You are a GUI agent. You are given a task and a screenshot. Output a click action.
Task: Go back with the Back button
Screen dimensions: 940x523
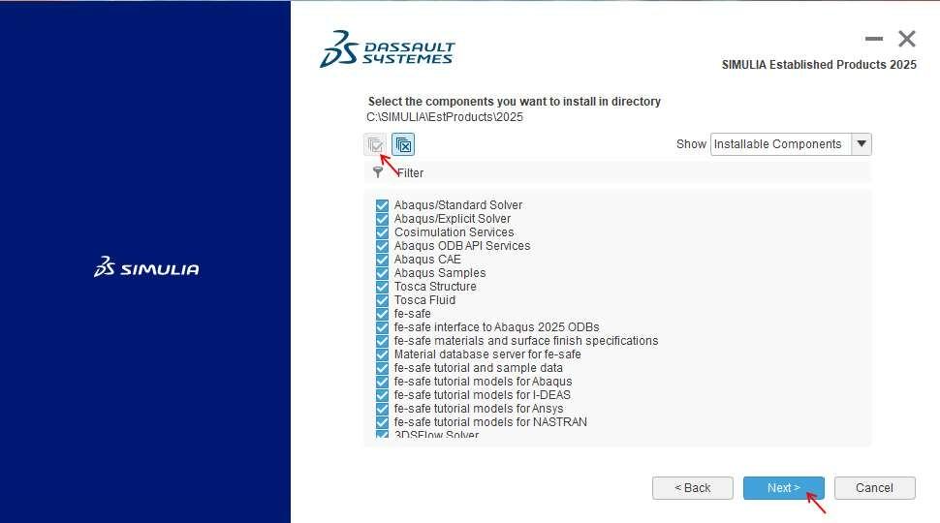(693, 488)
